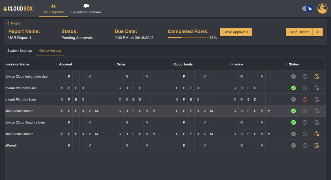Click the Close Approvals button

pos(236,32)
